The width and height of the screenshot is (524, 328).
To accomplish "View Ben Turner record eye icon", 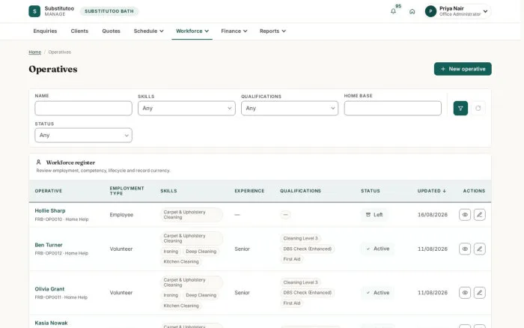I will (465, 249).
